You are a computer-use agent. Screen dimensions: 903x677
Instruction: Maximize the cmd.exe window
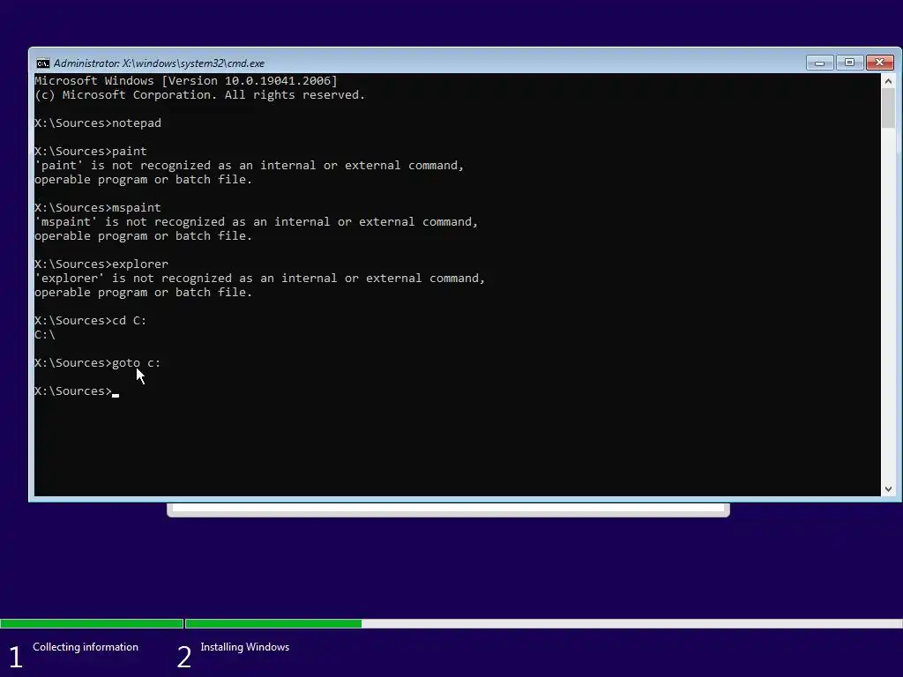click(849, 63)
